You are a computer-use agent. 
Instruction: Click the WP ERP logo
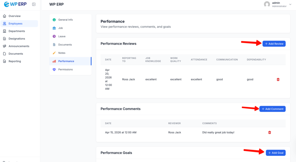click(15, 4)
